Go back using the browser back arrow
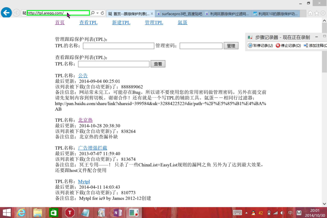This screenshot has width=327, height=218. coord(6,13)
